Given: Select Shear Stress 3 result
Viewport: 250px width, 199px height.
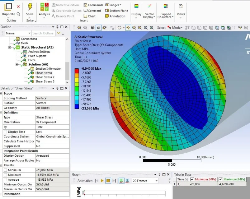Looking at the screenshot, I should click(45, 81).
